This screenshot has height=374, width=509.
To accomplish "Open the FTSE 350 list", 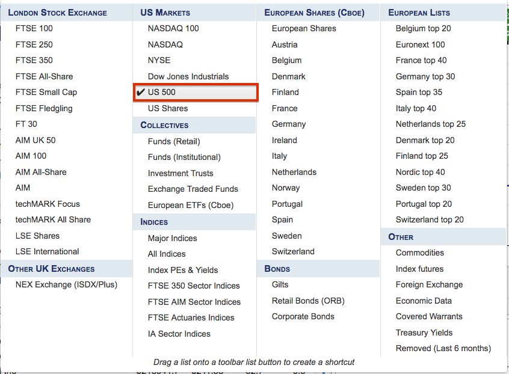I will [x=34, y=60].
